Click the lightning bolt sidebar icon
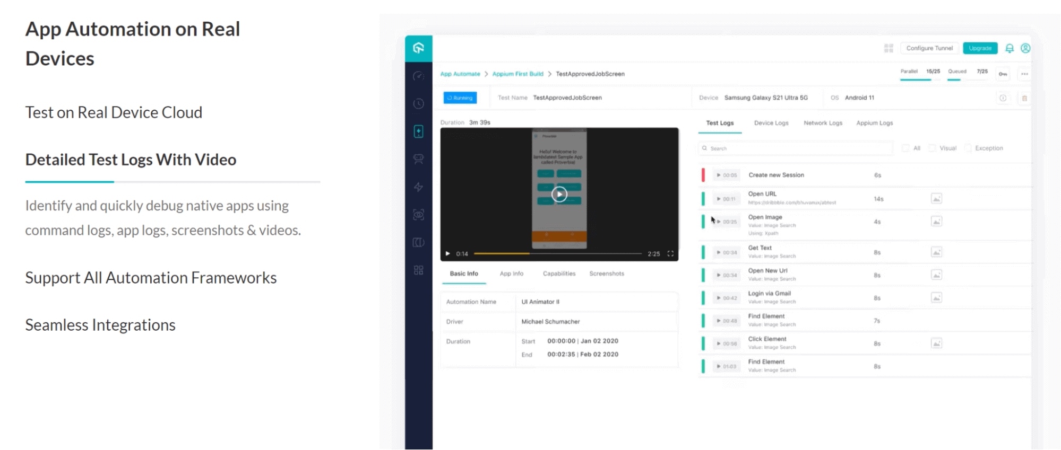The width and height of the screenshot is (1061, 450). point(418,187)
